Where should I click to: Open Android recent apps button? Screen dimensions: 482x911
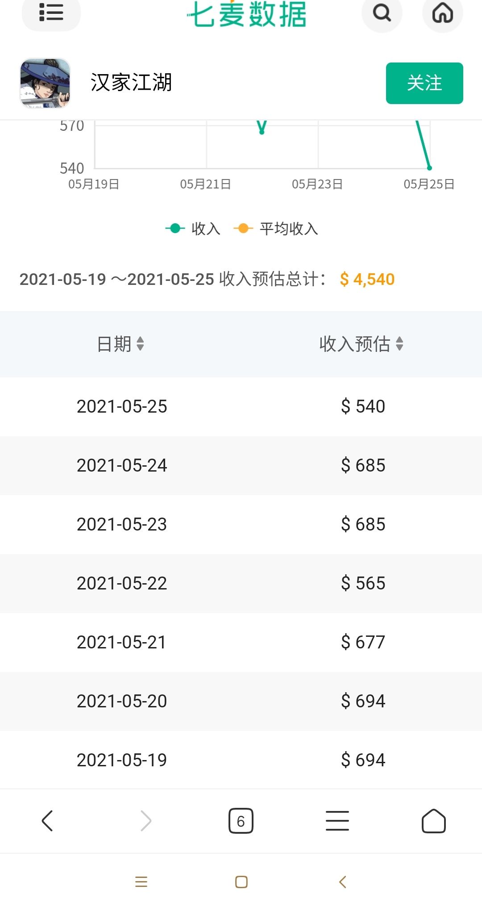pos(141,882)
